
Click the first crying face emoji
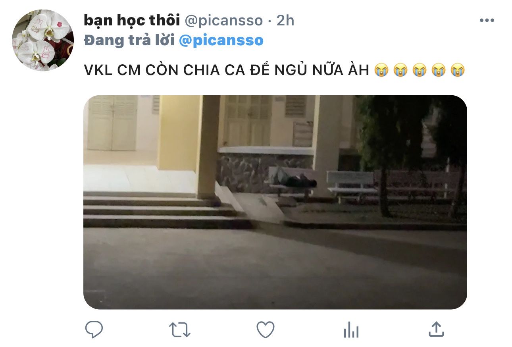coord(381,70)
